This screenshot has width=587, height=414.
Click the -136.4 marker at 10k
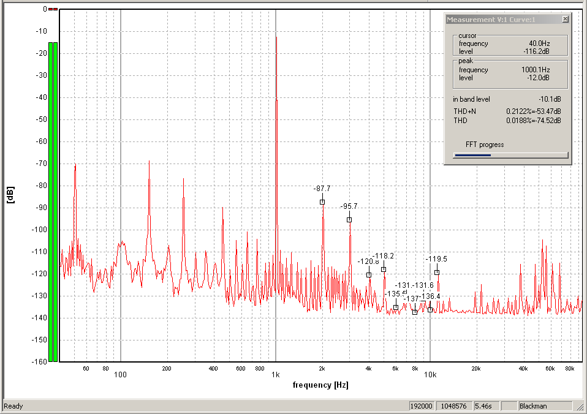pyautogui.click(x=430, y=310)
